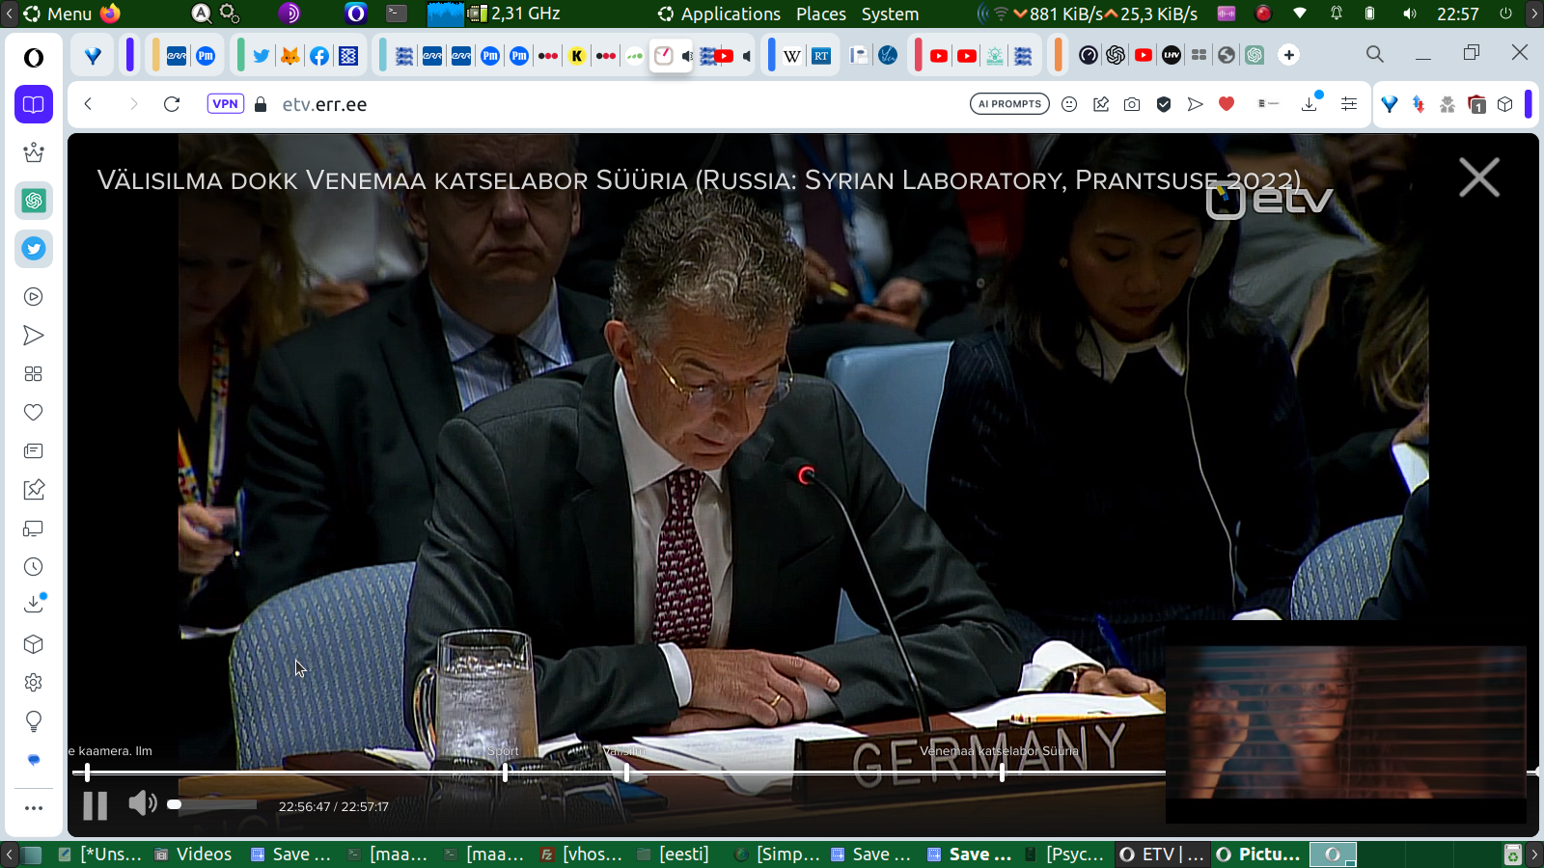1544x868 pixels.
Task: Open the lightbulb tips icon in sidebar
Action: point(34,721)
